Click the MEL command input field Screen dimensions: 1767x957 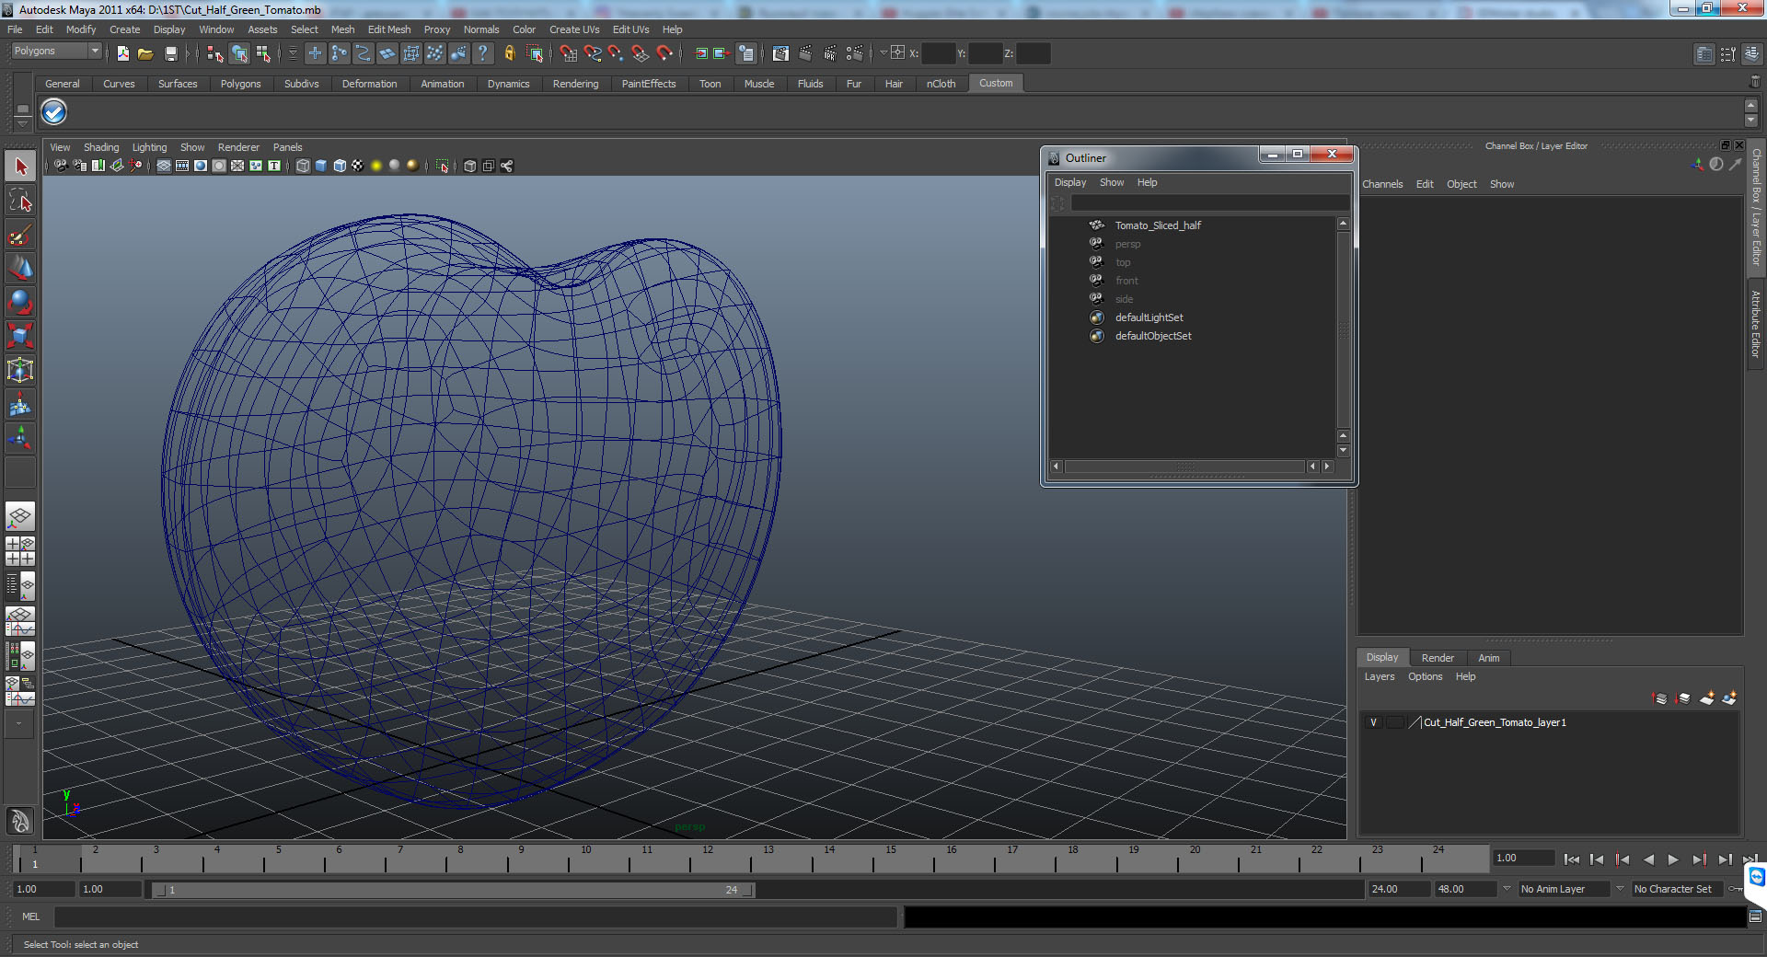pos(476,917)
